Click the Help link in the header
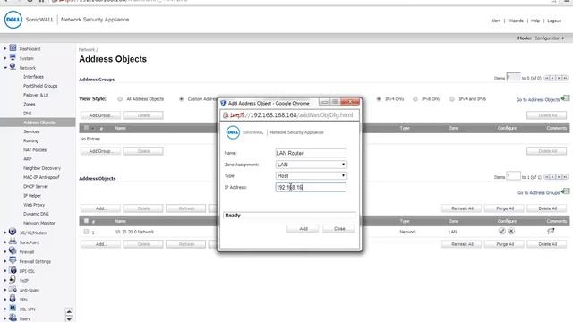Image resolution: width=573 pixels, height=322 pixels. click(x=535, y=21)
